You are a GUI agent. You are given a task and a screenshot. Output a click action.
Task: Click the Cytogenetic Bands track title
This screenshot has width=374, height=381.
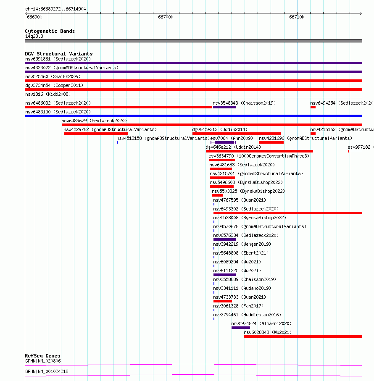coord(50,31)
